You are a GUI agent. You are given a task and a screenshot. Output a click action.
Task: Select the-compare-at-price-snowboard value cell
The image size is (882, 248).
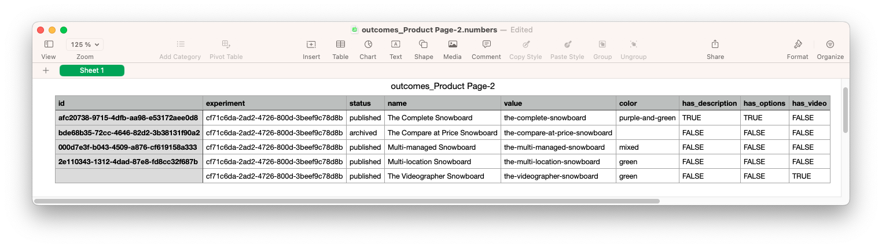(x=558, y=132)
